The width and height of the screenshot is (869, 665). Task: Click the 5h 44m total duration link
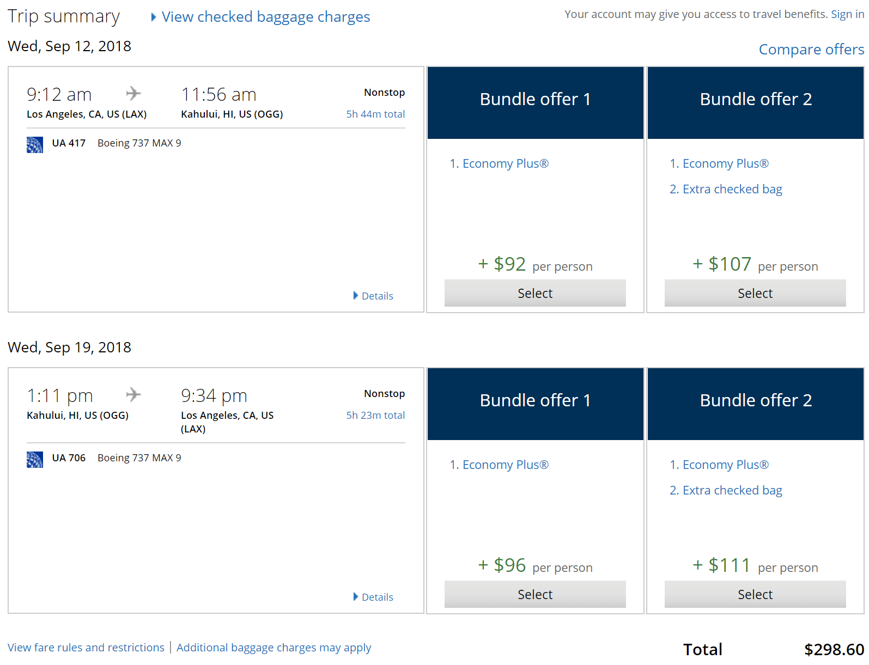[x=375, y=114]
